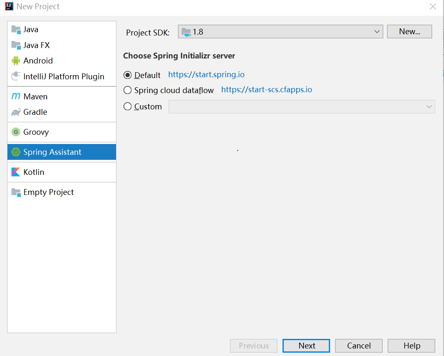Click the Gradle elephant icon
The image size is (444, 356).
click(x=16, y=112)
